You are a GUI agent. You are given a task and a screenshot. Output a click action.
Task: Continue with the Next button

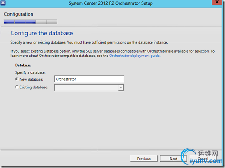click(173, 159)
